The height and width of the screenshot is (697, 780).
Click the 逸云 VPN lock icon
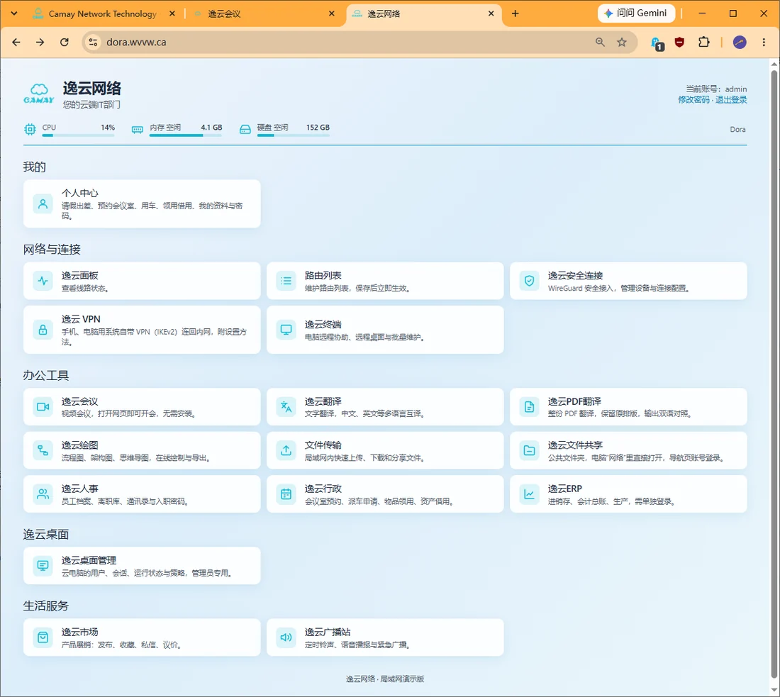pyautogui.click(x=43, y=329)
